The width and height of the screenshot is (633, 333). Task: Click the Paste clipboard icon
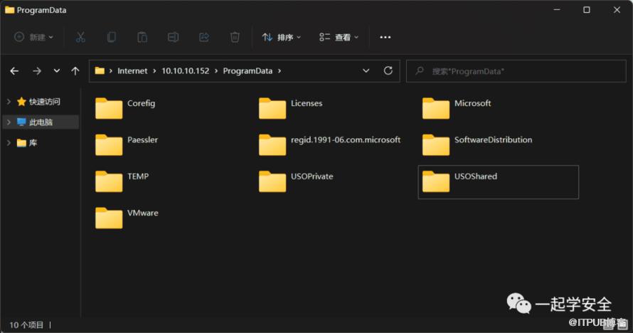click(142, 37)
